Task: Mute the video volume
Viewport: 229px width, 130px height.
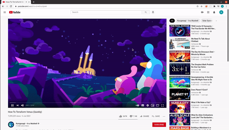Action: point(23,105)
